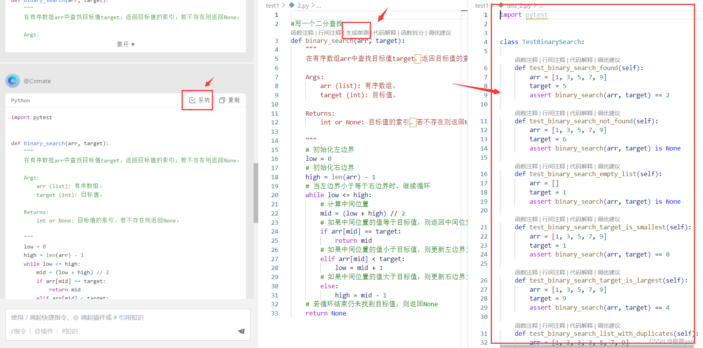The width and height of the screenshot is (703, 348).
Task: Click the Python file icon beside 2.py breadcrumb
Action: [x=292, y=5]
